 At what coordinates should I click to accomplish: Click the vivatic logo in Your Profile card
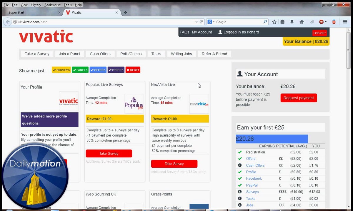pyautogui.click(x=69, y=101)
